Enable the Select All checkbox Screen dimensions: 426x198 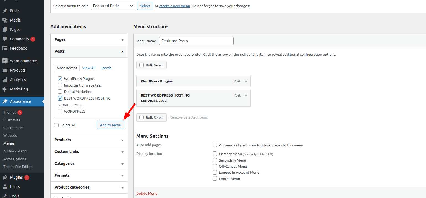(x=56, y=125)
